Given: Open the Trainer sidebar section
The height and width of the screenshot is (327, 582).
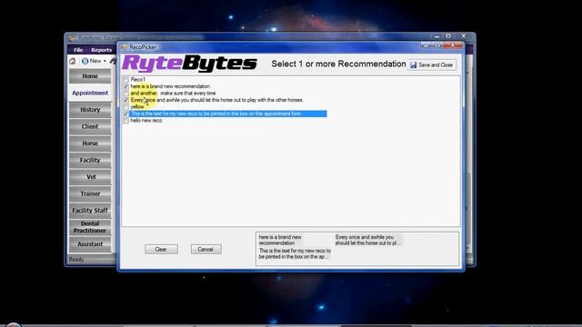Looking at the screenshot, I should [90, 193].
